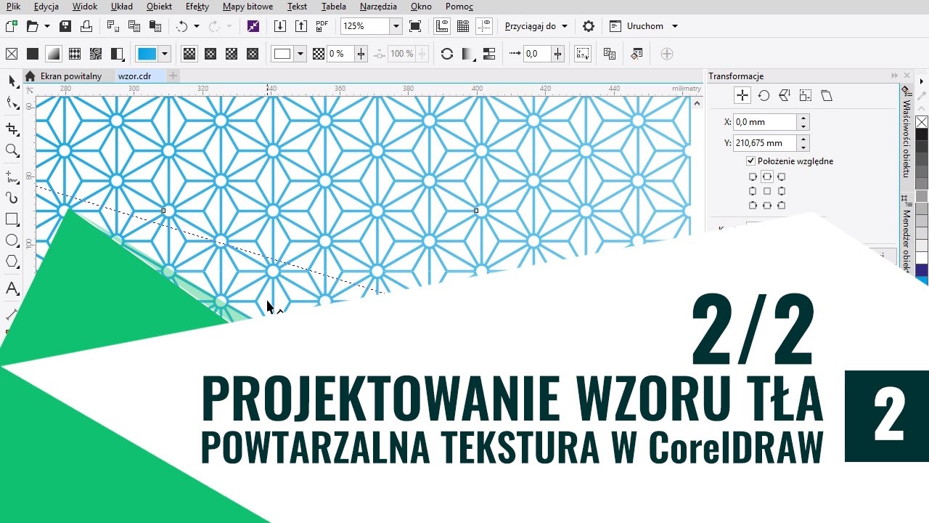Click the X position field
The width and height of the screenshot is (929, 523).
point(765,122)
